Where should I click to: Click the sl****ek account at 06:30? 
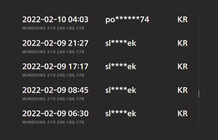click(121, 114)
